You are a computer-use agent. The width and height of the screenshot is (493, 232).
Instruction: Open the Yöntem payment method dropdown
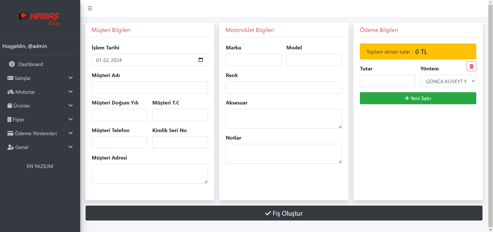448,81
